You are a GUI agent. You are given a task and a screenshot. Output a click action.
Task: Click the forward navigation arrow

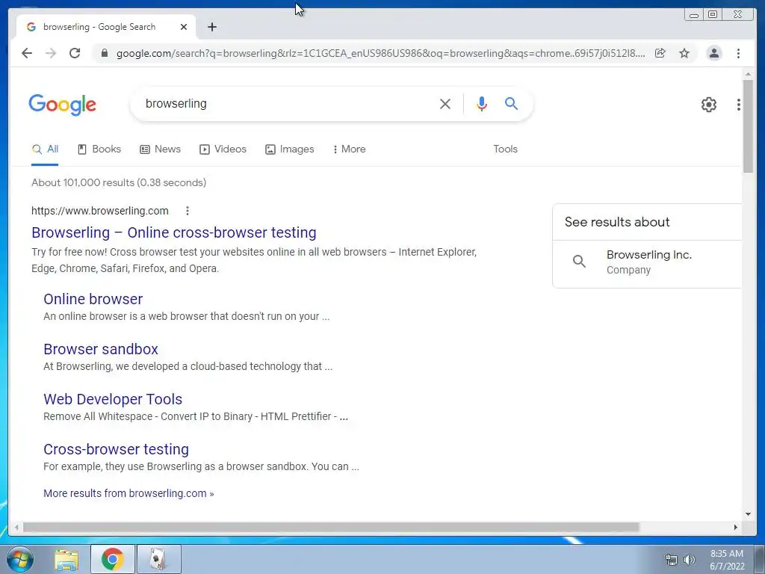(x=51, y=53)
